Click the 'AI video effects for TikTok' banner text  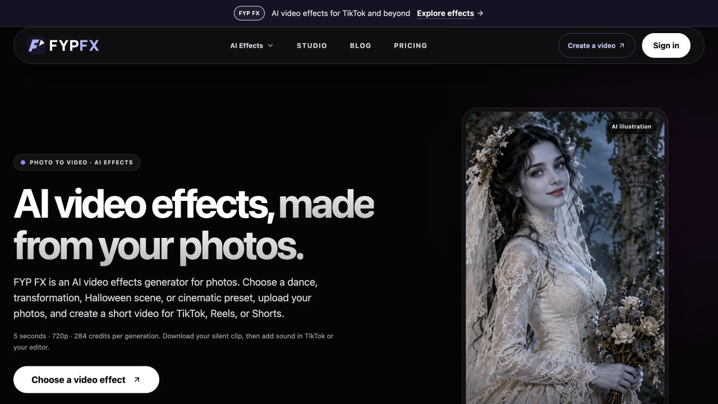click(340, 13)
